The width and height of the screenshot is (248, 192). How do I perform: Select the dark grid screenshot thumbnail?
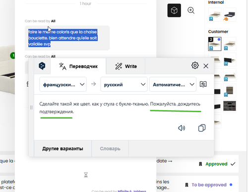click(x=230, y=106)
